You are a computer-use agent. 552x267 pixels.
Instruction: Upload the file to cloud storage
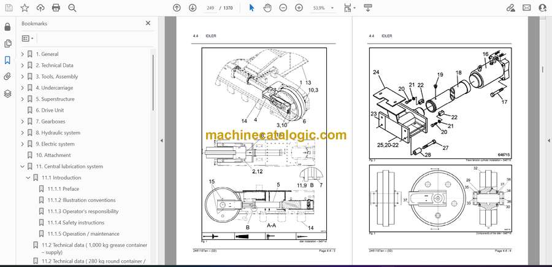click(x=40, y=8)
